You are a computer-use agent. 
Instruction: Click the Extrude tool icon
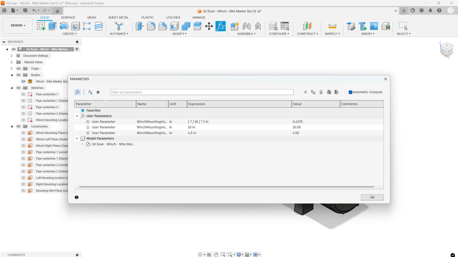click(x=52, y=26)
